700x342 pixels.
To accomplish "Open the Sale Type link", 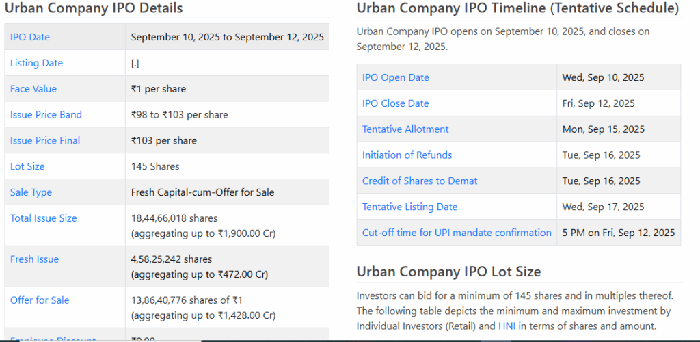I will click(x=31, y=192).
